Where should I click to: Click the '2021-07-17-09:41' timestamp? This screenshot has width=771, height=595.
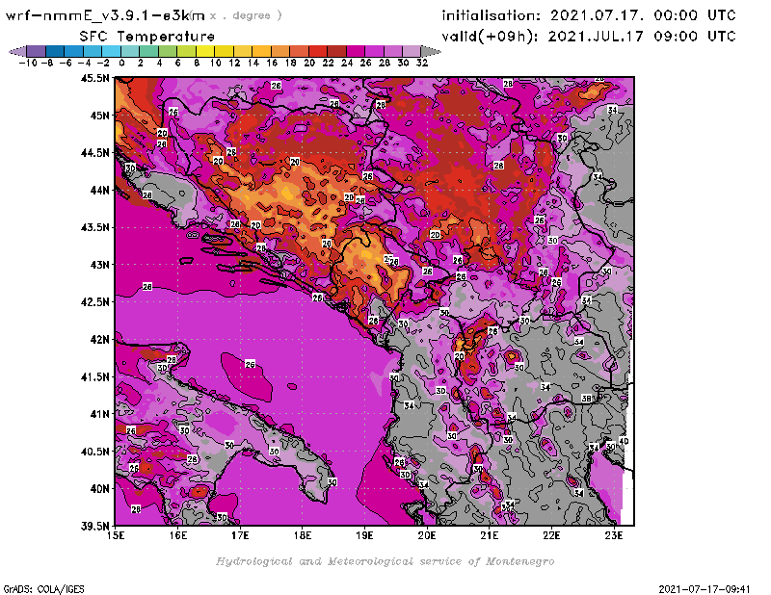[705, 589]
